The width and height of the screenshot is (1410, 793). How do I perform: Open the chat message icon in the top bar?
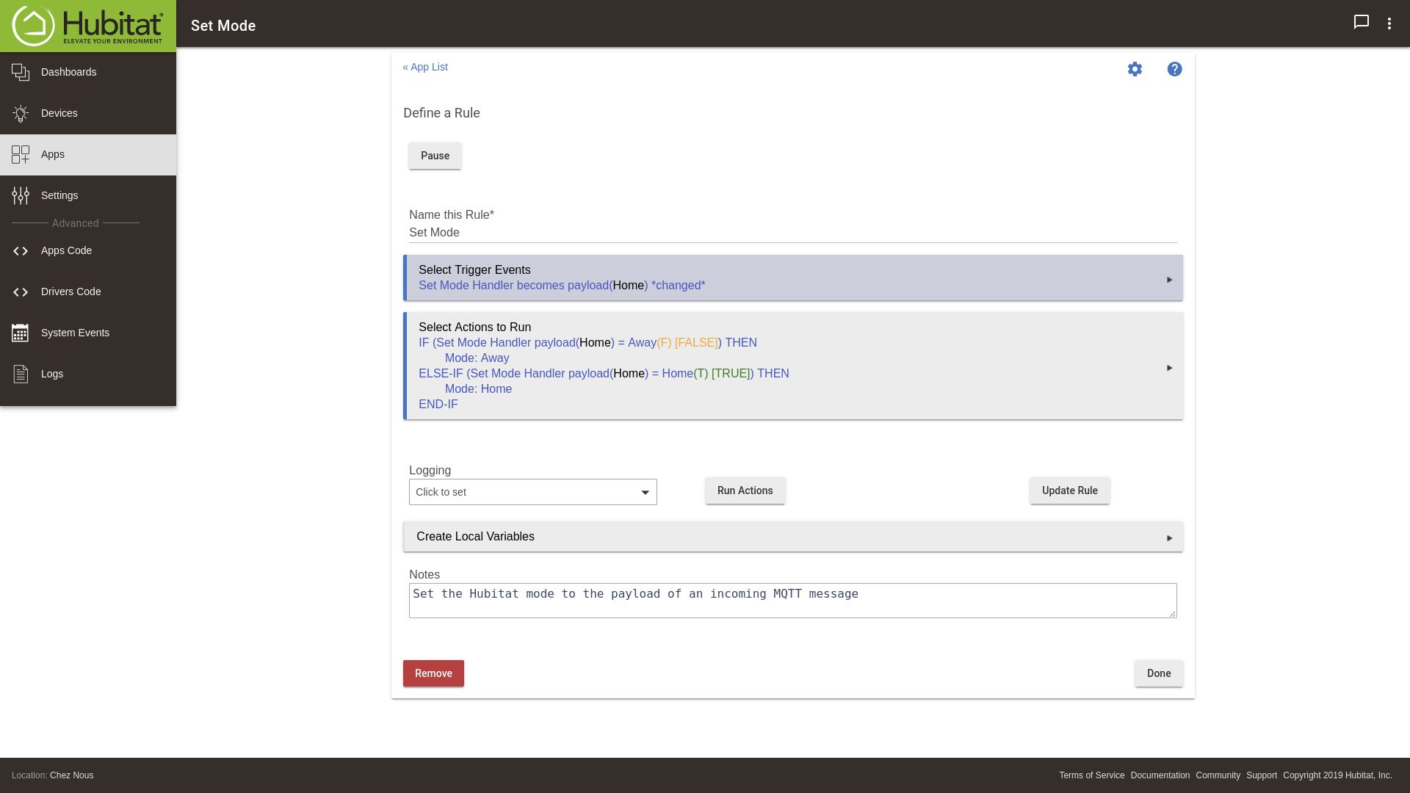pyautogui.click(x=1361, y=22)
